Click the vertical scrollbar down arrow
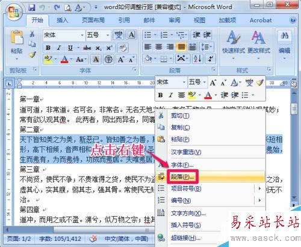Screen dimensions: 301x247 294,198
